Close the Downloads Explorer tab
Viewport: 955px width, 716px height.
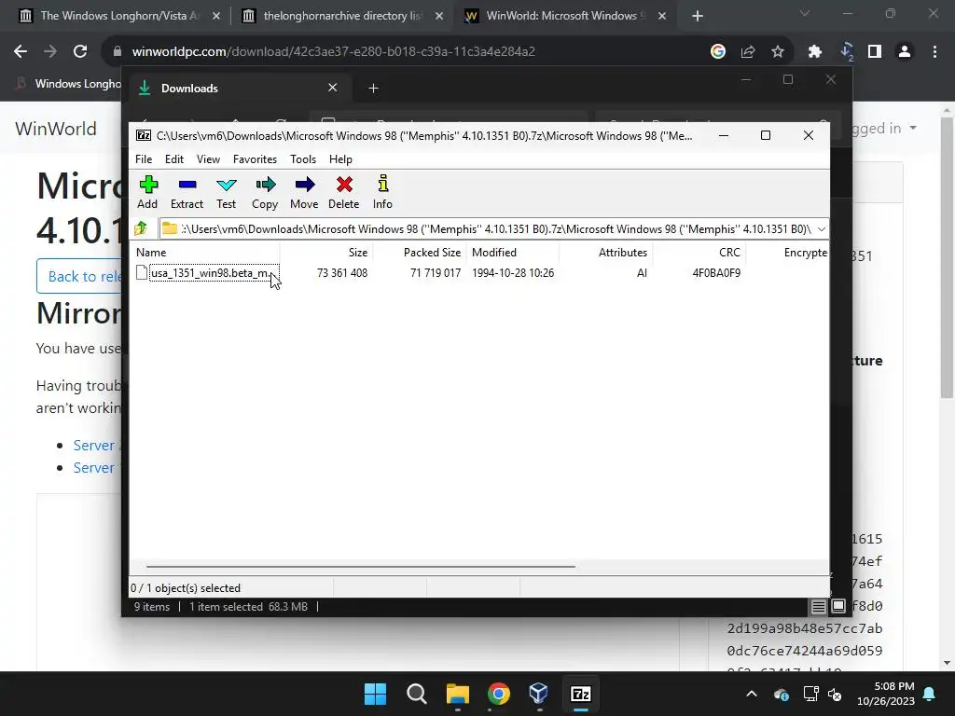click(333, 88)
